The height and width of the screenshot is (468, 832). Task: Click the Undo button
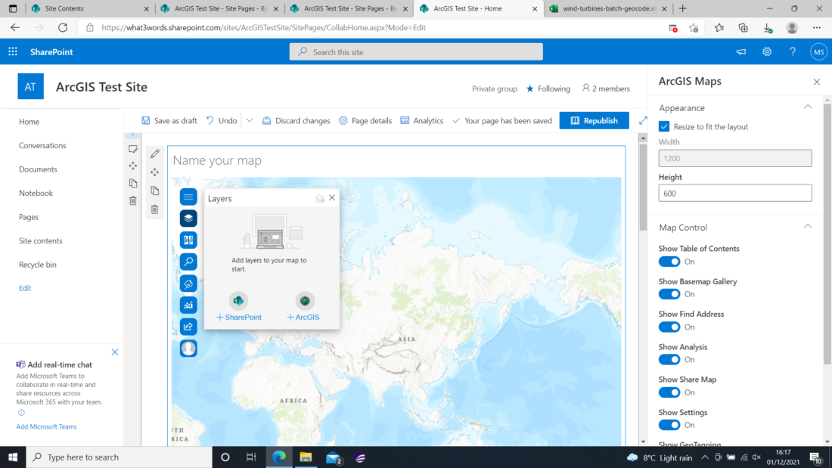222,120
